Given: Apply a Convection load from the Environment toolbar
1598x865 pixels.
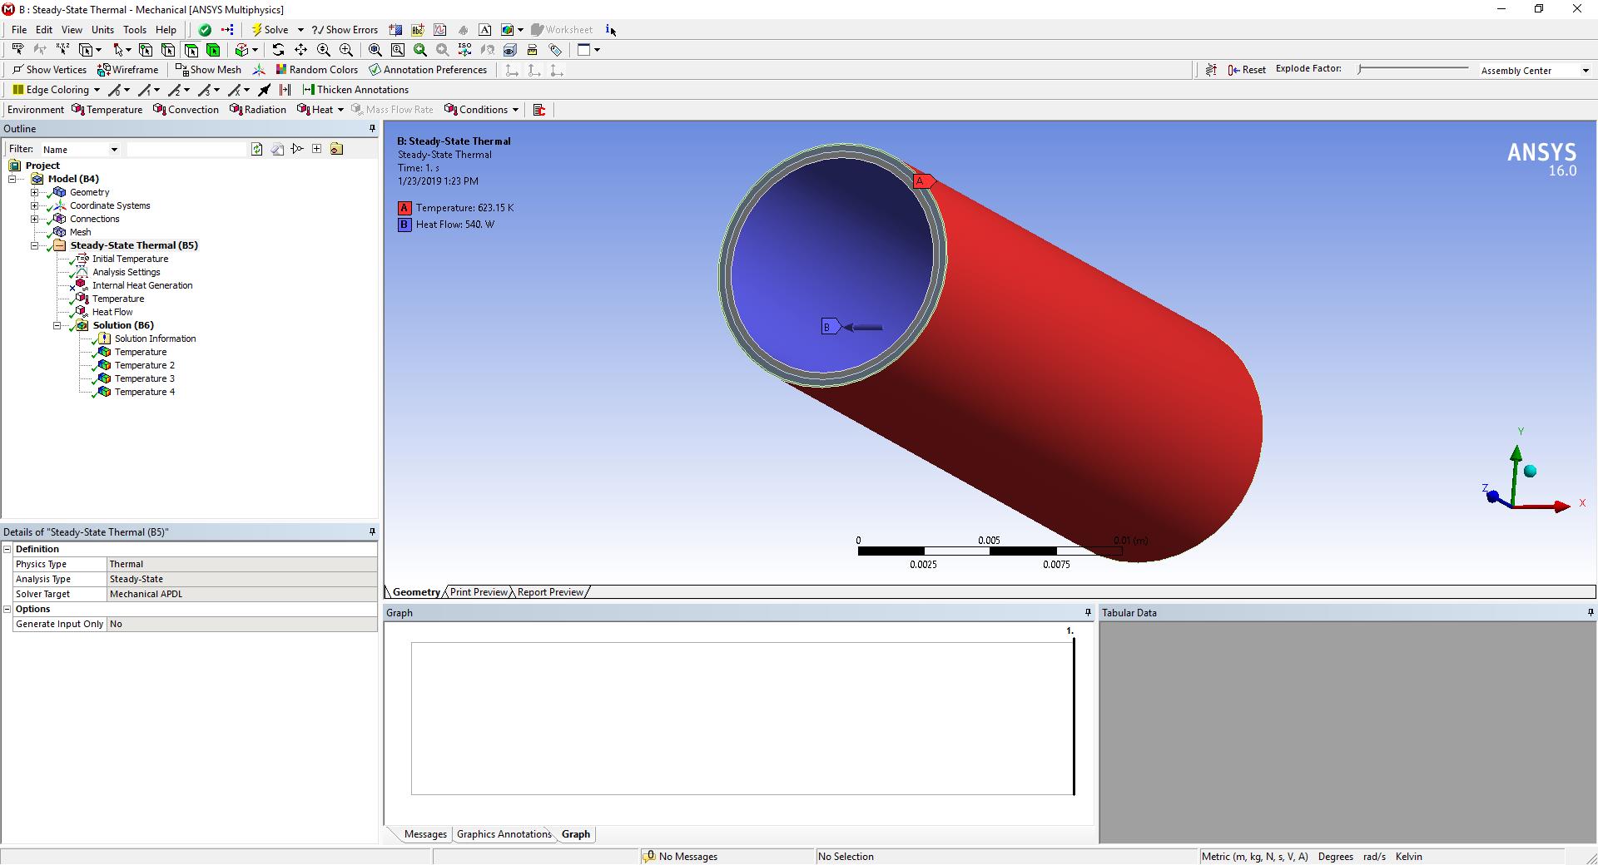Looking at the screenshot, I should [x=186, y=109].
